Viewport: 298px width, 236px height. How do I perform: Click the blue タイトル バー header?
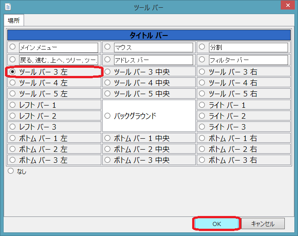[149, 35]
